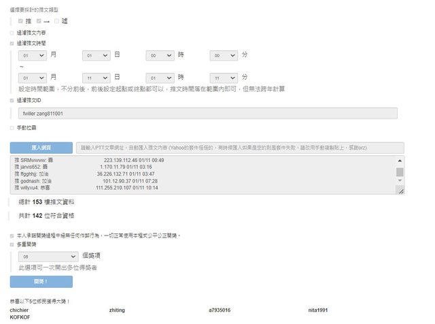Toggle the 過濾推文時間 checkbox

(12, 44)
